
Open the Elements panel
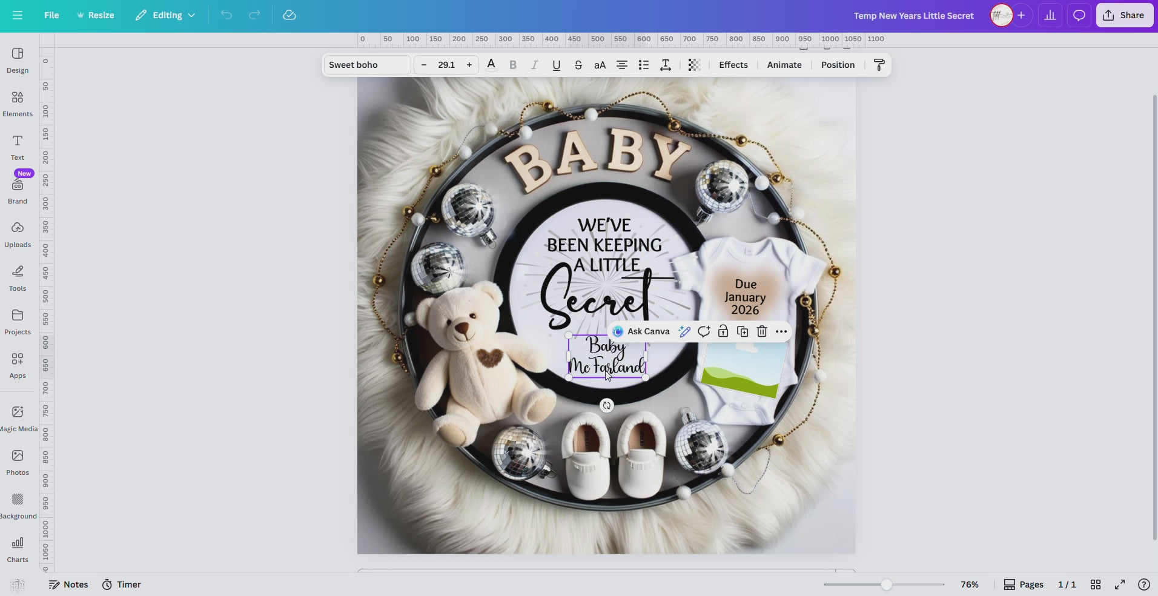pyautogui.click(x=17, y=103)
